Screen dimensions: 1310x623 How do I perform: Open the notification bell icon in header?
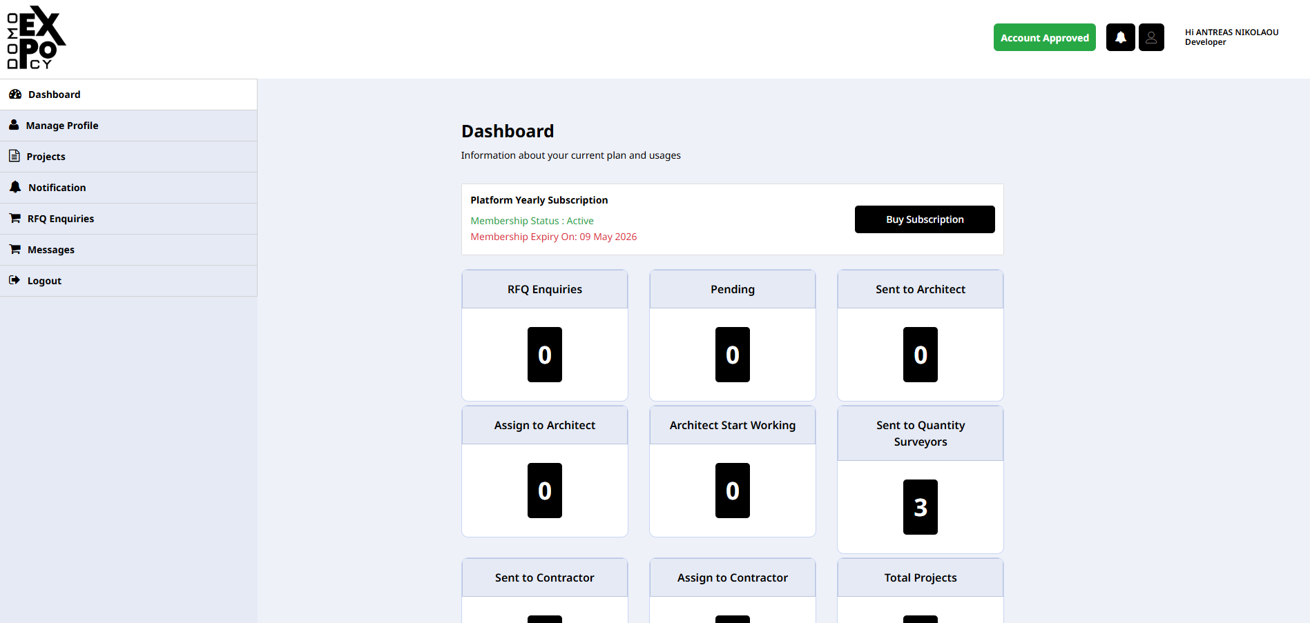(1120, 37)
